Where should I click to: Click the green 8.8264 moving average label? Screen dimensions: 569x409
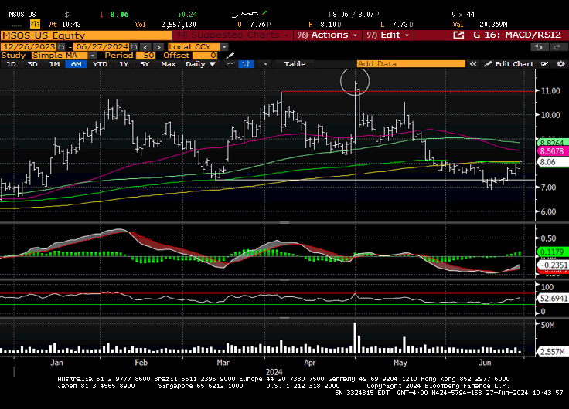pyautogui.click(x=552, y=143)
